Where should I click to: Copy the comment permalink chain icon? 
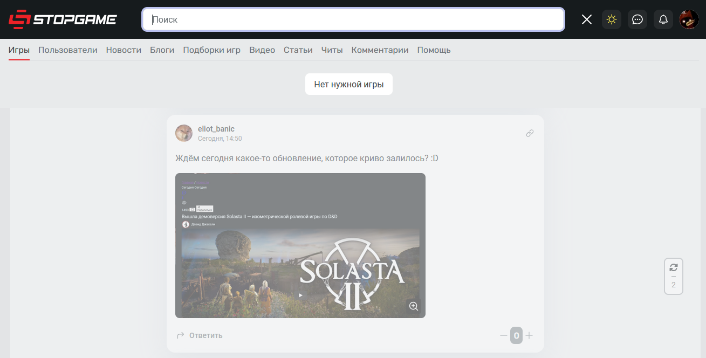pyautogui.click(x=530, y=133)
